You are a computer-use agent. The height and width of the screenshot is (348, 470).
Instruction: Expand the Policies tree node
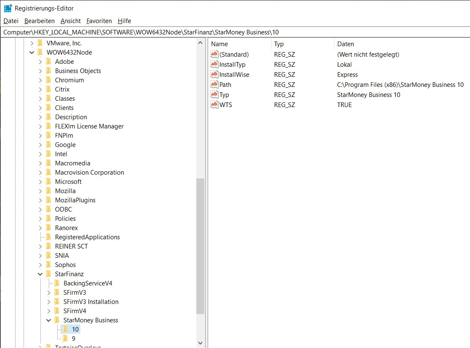(40, 219)
